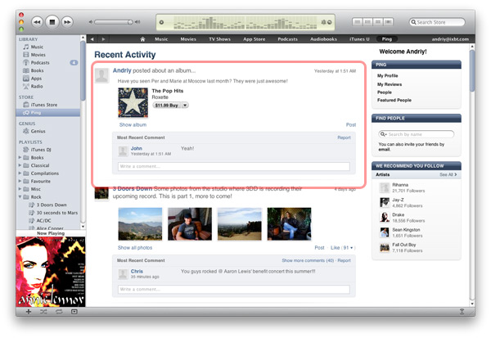Open the Podcasts store tab

pyautogui.click(x=287, y=39)
